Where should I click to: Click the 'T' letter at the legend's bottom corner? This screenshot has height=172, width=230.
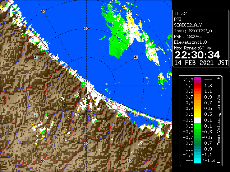[218, 162]
